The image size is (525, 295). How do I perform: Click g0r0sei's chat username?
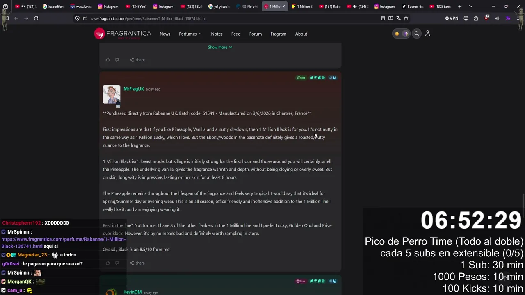(x=10, y=264)
